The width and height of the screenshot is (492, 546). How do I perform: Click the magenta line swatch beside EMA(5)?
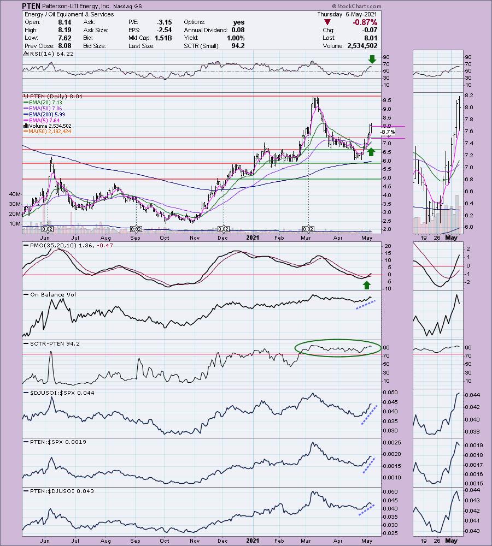tap(26, 121)
